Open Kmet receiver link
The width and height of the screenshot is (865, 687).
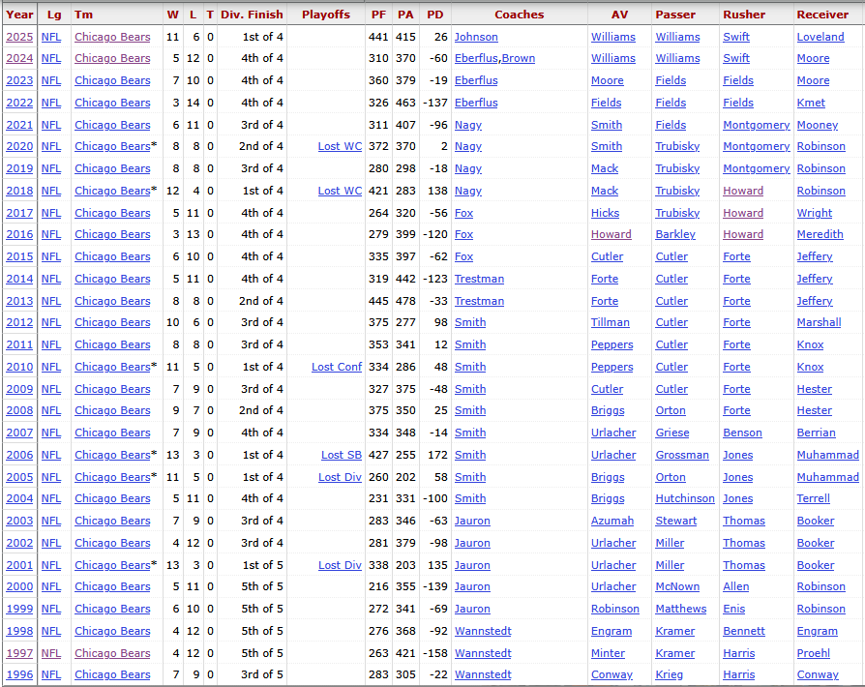[811, 103]
